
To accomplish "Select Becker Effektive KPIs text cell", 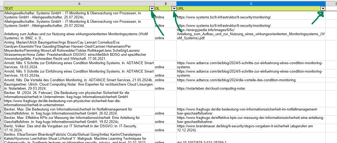I will (79, 120).
